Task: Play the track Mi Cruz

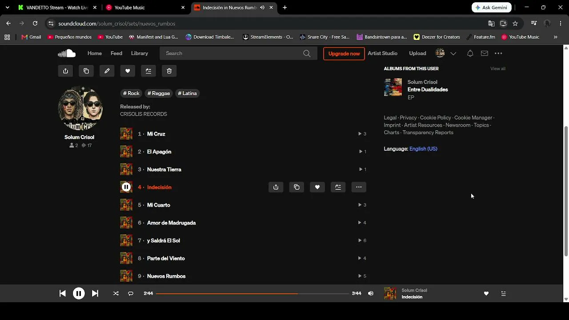Action: [156, 134]
